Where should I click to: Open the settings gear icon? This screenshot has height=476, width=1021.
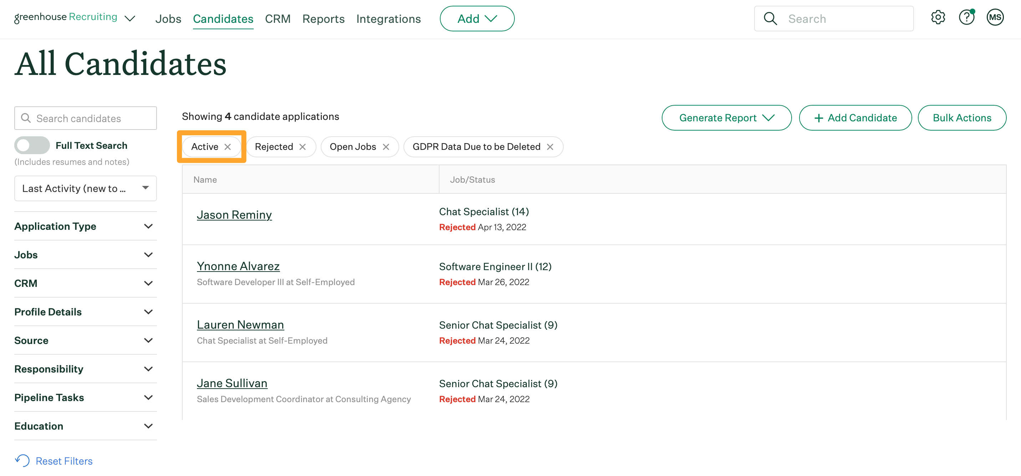(938, 18)
